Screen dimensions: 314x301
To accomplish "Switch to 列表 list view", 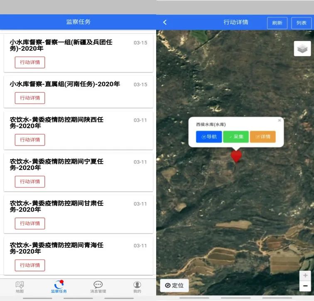I will tap(301, 23).
